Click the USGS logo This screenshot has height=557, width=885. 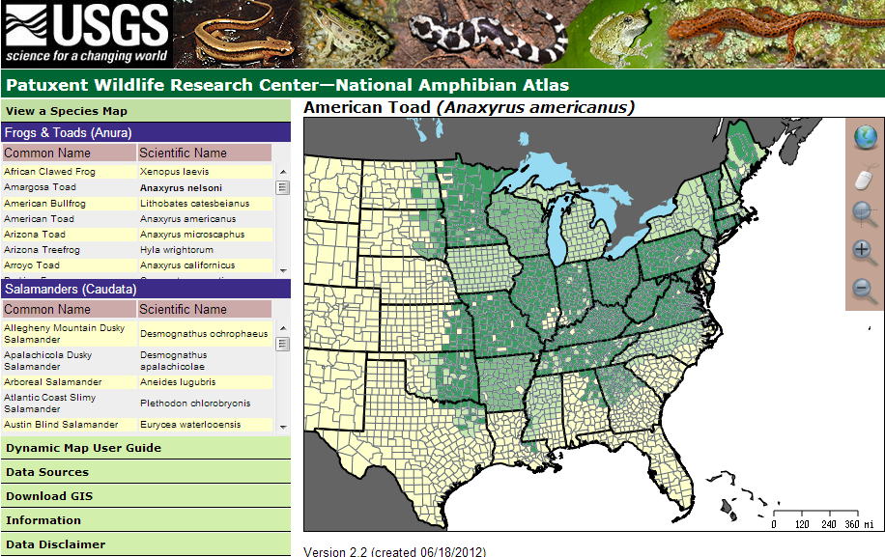[x=87, y=34]
